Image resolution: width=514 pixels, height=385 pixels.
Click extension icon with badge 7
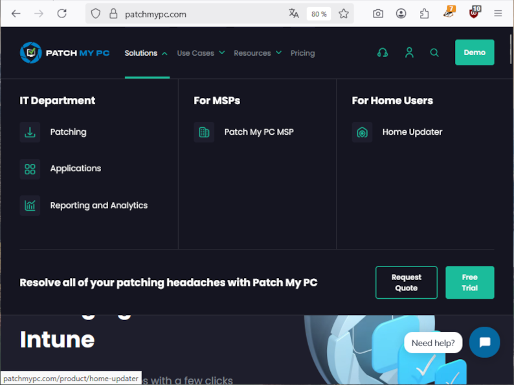coord(449,12)
